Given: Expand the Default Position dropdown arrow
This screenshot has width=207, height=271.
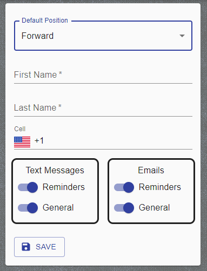Looking at the screenshot, I should [182, 36].
